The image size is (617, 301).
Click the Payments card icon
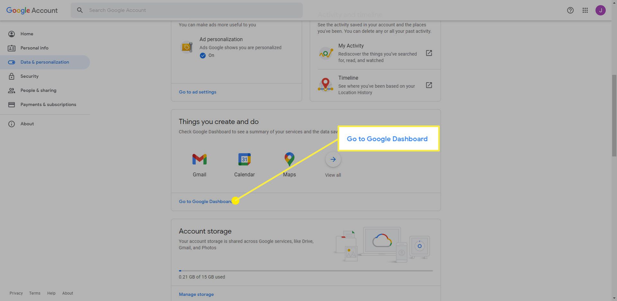(12, 104)
